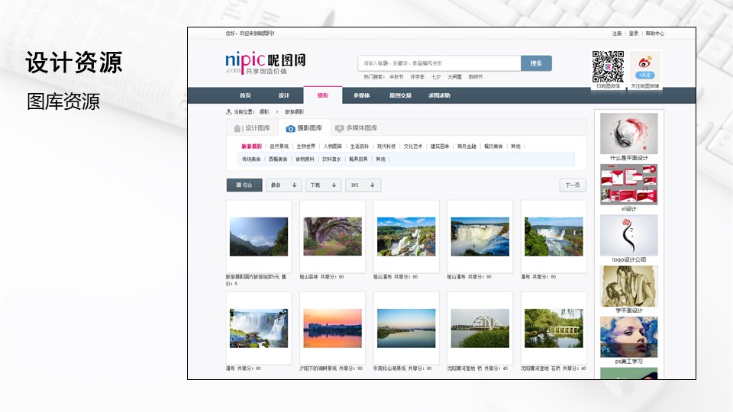Screen dimensions: 733x412
Task: Select the 生物世界 category
Action: [x=305, y=146]
